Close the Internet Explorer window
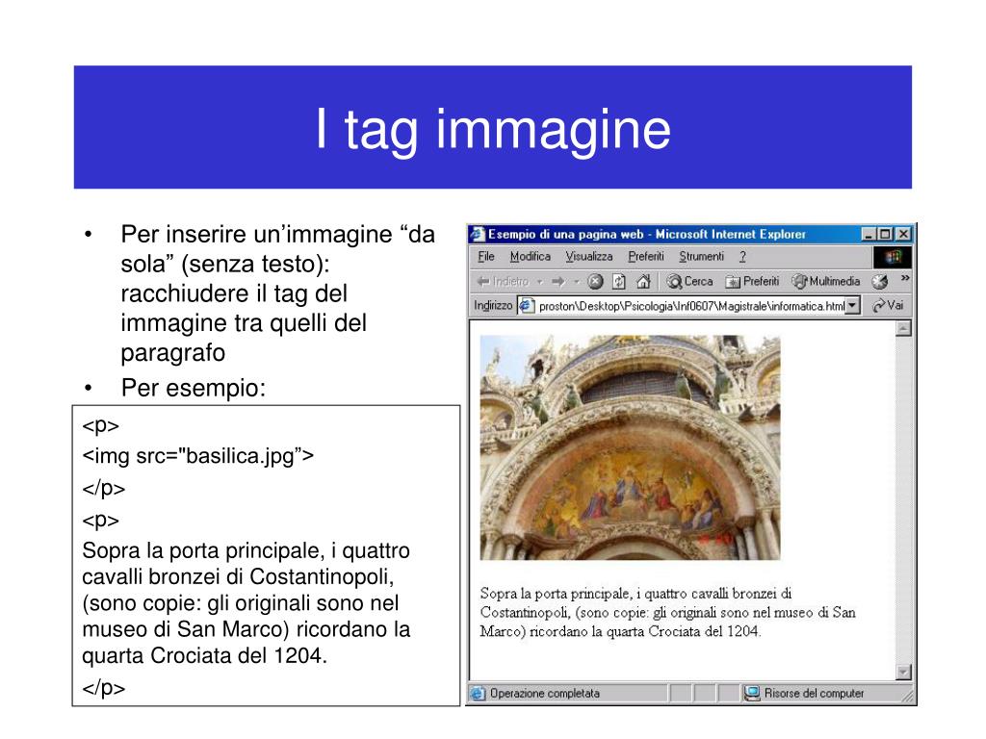Viewport: 986px width, 739px height. [903, 235]
